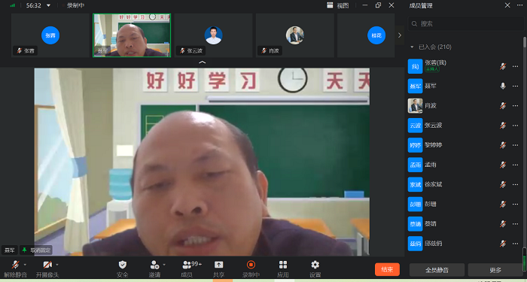The width and height of the screenshot is (527, 282).
Task: Collapse the 已入会 (210) member group
Action: coord(412,47)
